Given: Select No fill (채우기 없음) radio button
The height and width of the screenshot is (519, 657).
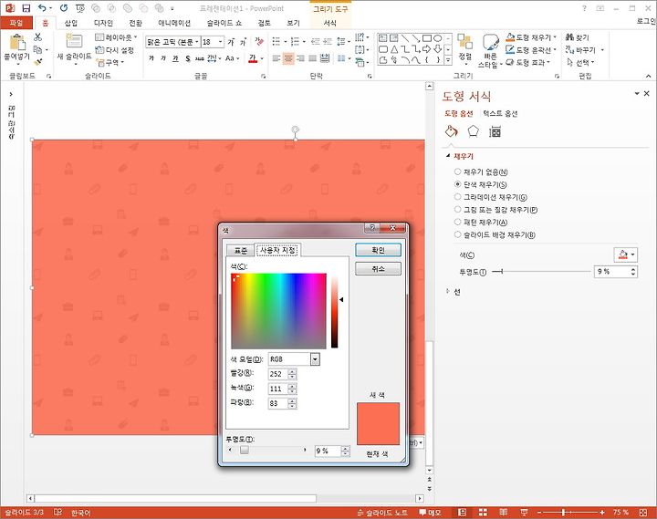Looking at the screenshot, I should [x=457, y=171].
